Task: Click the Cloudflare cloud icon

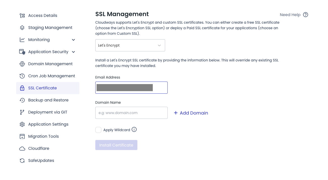Action: pos(22,149)
